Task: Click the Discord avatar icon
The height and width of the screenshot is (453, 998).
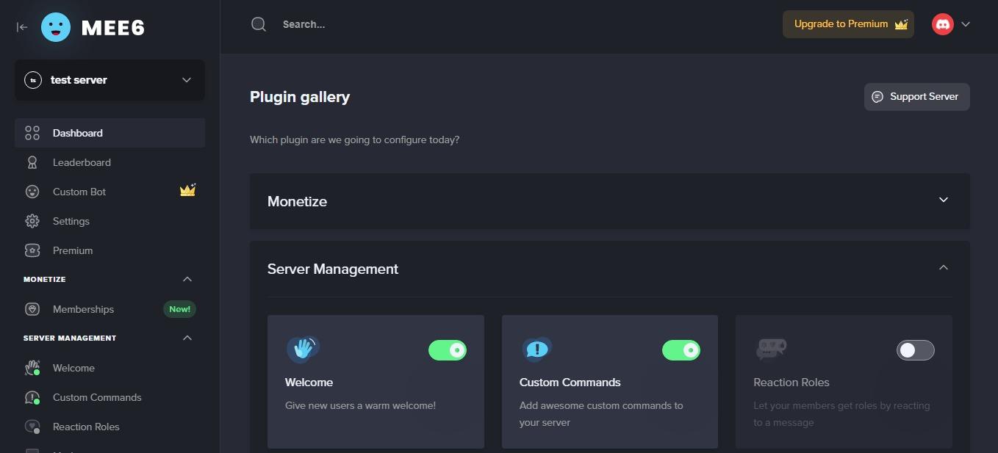Action: pos(943,24)
